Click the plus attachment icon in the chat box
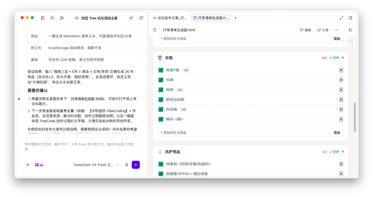This screenshot has height=197, width=373. (28, 165)
